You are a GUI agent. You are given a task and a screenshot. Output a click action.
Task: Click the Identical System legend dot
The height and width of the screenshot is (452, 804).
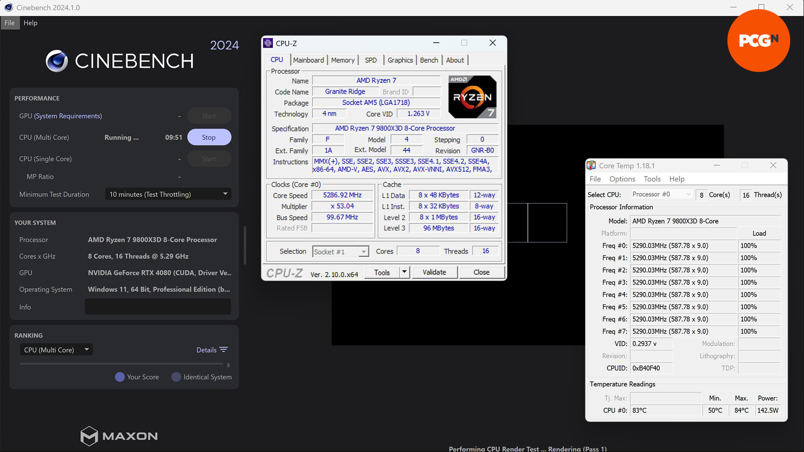pyautogui.click(x=176, y=377)
